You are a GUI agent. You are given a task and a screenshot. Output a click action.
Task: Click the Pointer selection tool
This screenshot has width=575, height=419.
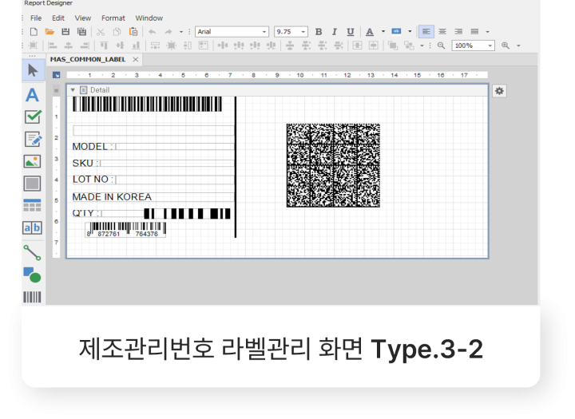click(32, 71)
